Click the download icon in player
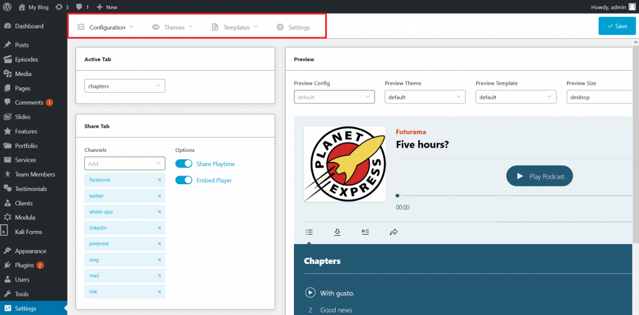Viewport: 639px width, 315px height. [x=337, y=232]
